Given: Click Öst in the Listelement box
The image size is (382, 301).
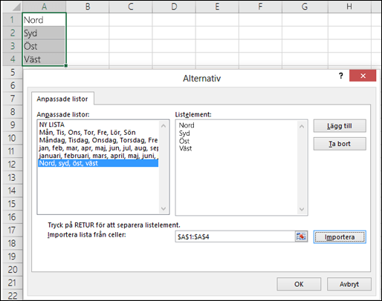Looking at the screenshot, I should click(x=184, y=141).
